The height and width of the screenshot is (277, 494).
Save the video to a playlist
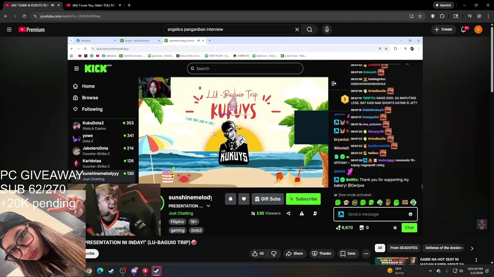[x=348, y=254]
